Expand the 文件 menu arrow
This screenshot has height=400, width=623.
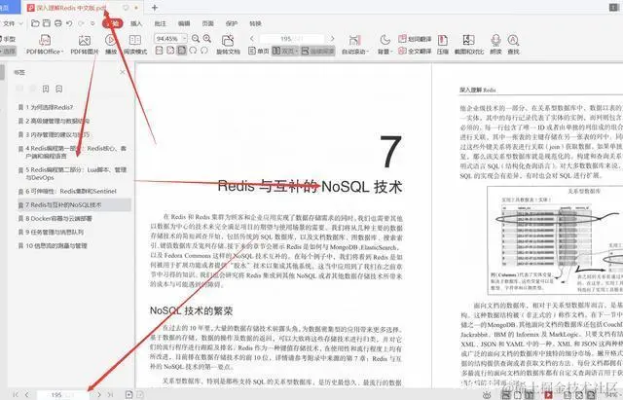tap(21, 23)
